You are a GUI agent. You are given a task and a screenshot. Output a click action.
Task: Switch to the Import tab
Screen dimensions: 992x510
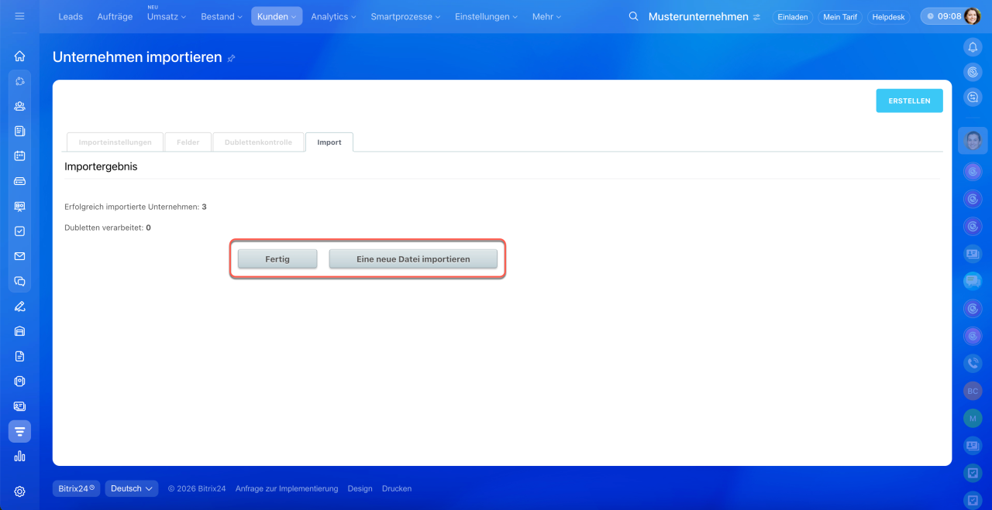(329, 142)
